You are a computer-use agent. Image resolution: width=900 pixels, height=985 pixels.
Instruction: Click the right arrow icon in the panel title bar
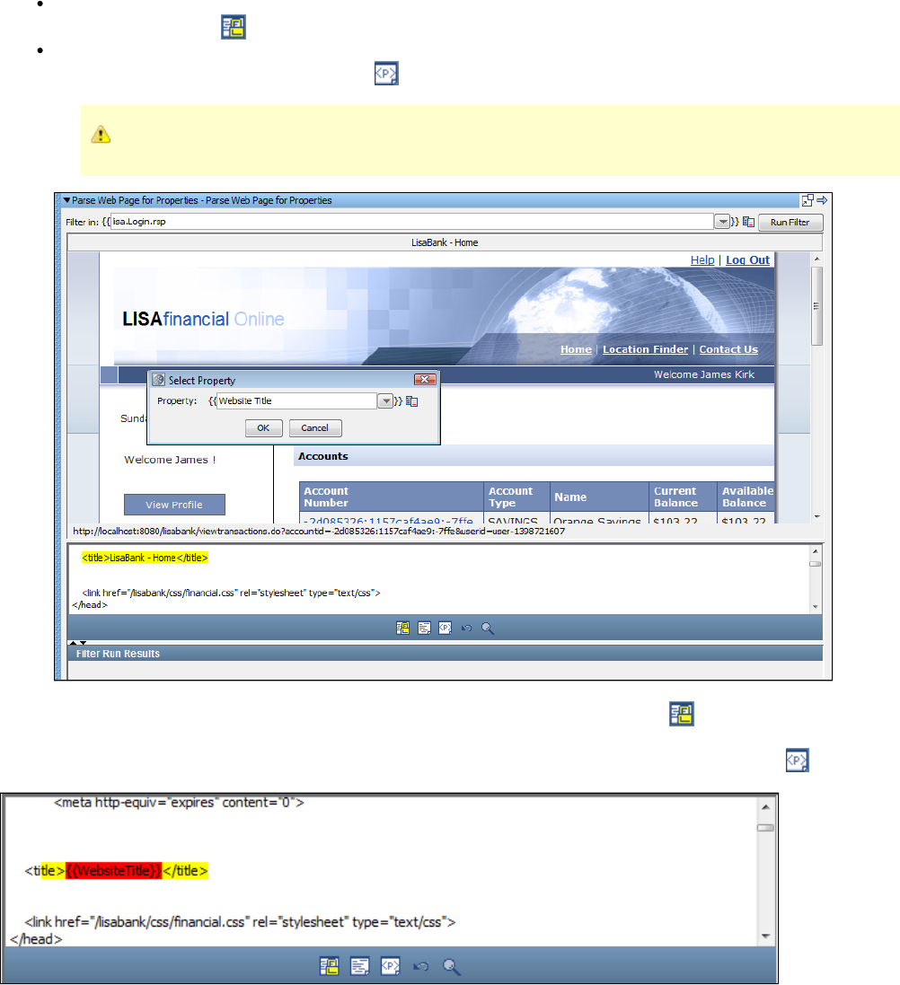[x=822, y=200]
